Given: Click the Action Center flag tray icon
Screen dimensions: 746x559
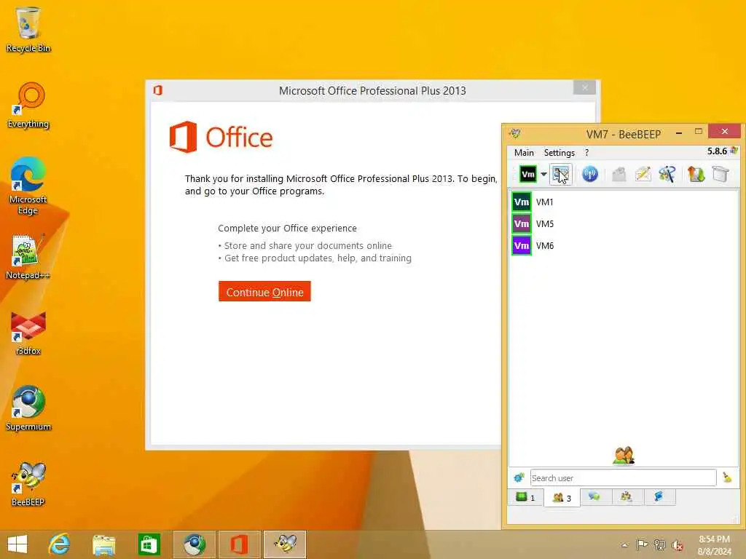Looking at the screenshot, I should 642,544.
